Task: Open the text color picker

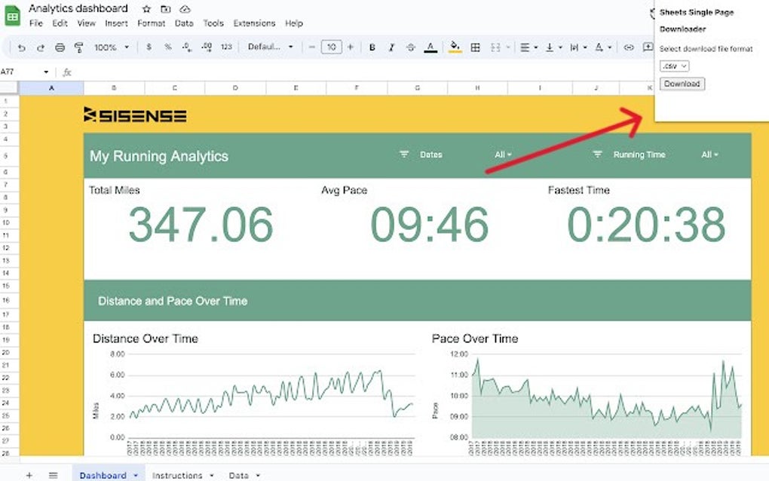Action: pyautogui.click(x=430, y=47)
